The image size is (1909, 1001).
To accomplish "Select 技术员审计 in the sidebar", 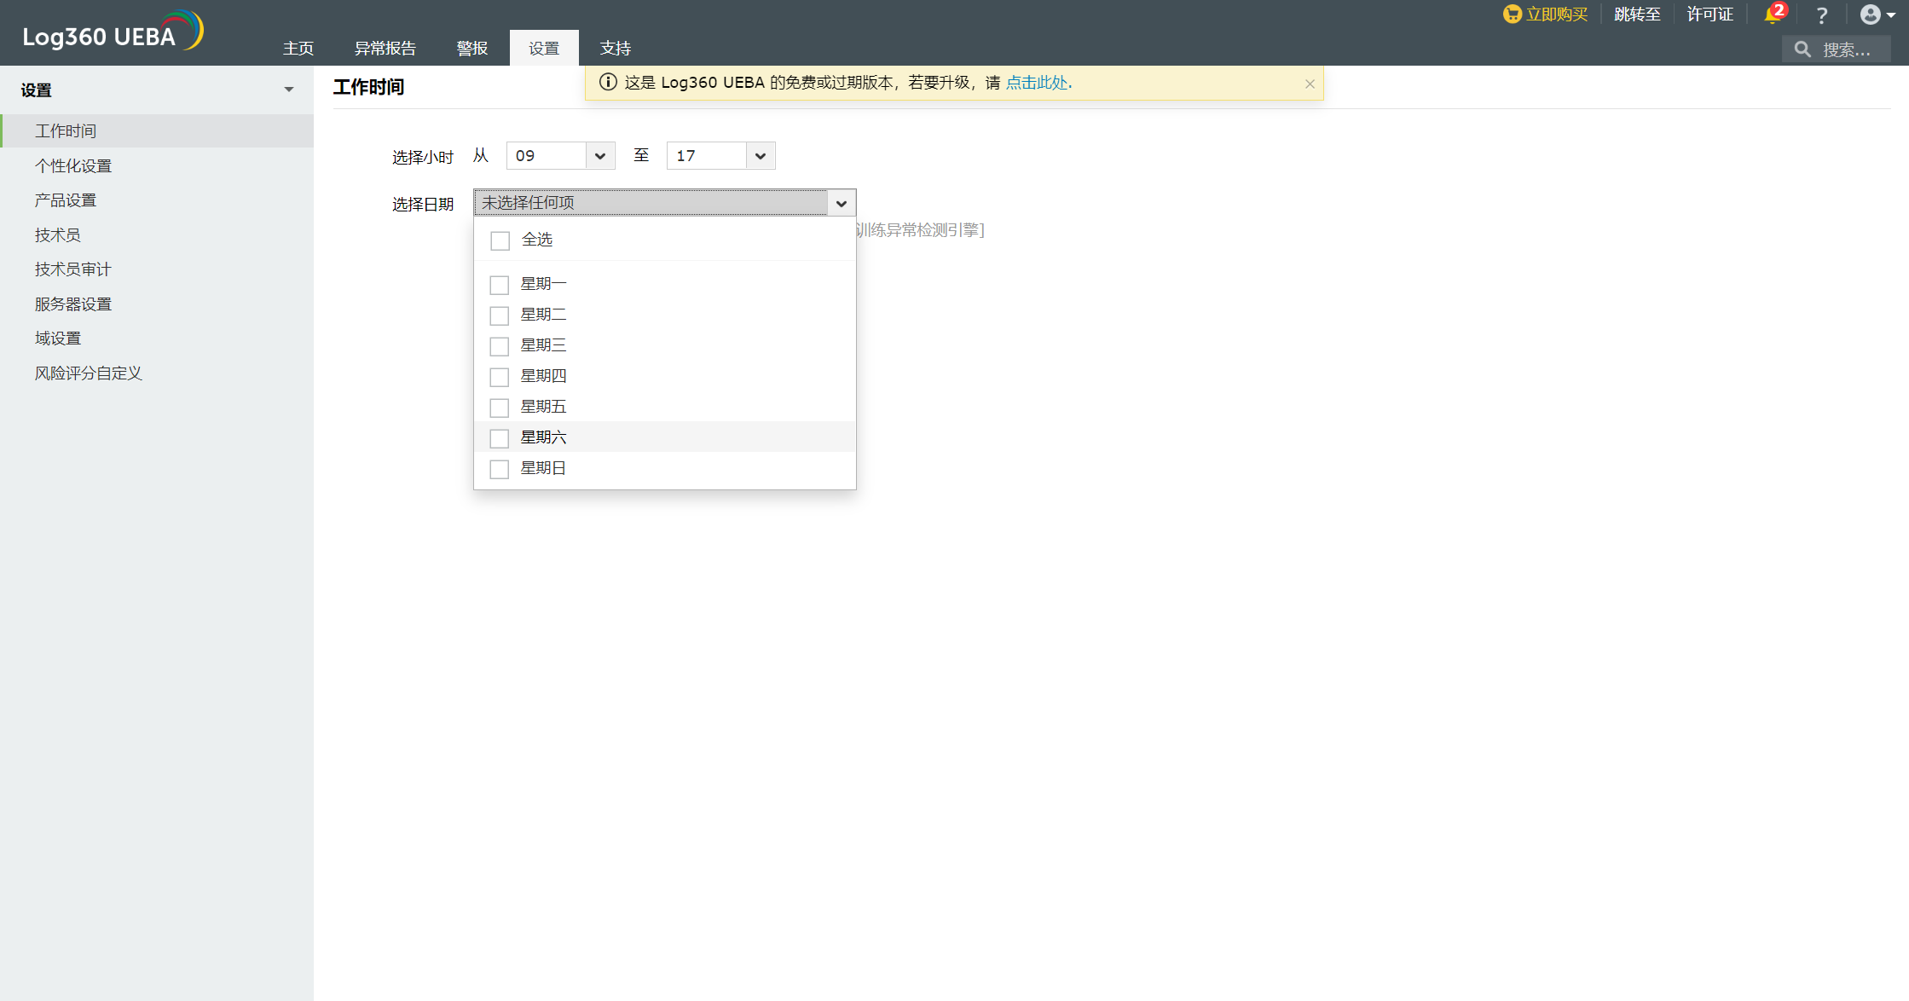I will (72, 269).
